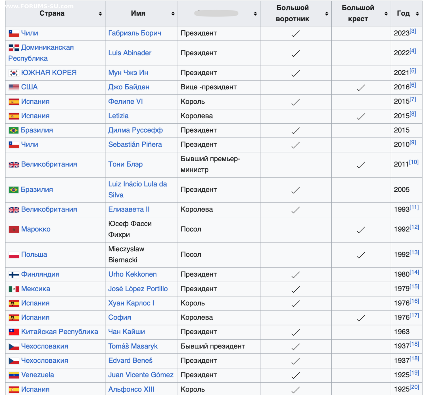426x395 pixels.
Task: Follow the Елизавета II link
Action: pyautogui.click(x=129, y=210)
